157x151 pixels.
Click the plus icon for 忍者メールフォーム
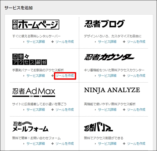pos(53,144)
